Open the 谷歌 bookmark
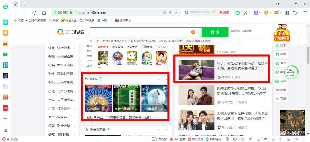The height and width of the screenshot is (142, 310). [x=54, y=20]
